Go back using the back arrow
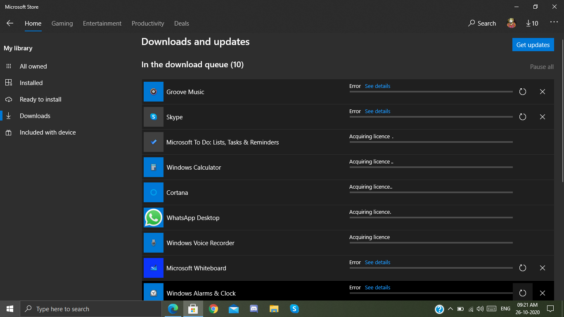Image resolution: width=564 pixels, height=317 pixels. pyautogui.click(x=10, y=24)
